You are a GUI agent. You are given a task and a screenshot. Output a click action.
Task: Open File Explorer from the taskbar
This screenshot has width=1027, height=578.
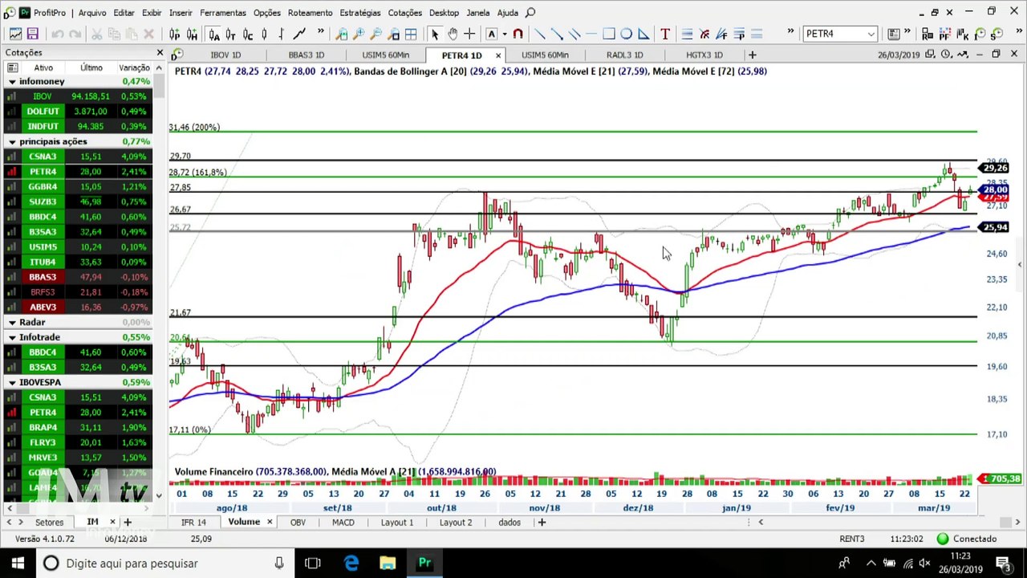pyautogui.click(x=388, y=563)
